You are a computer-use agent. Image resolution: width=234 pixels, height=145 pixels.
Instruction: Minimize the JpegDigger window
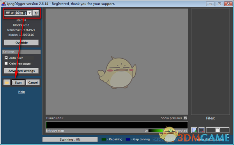tap(210, 4)
